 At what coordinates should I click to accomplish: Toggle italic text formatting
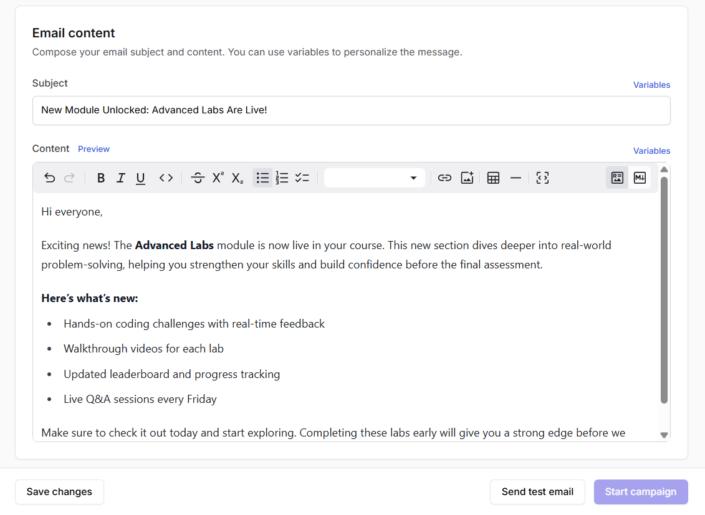click(121, 178)
